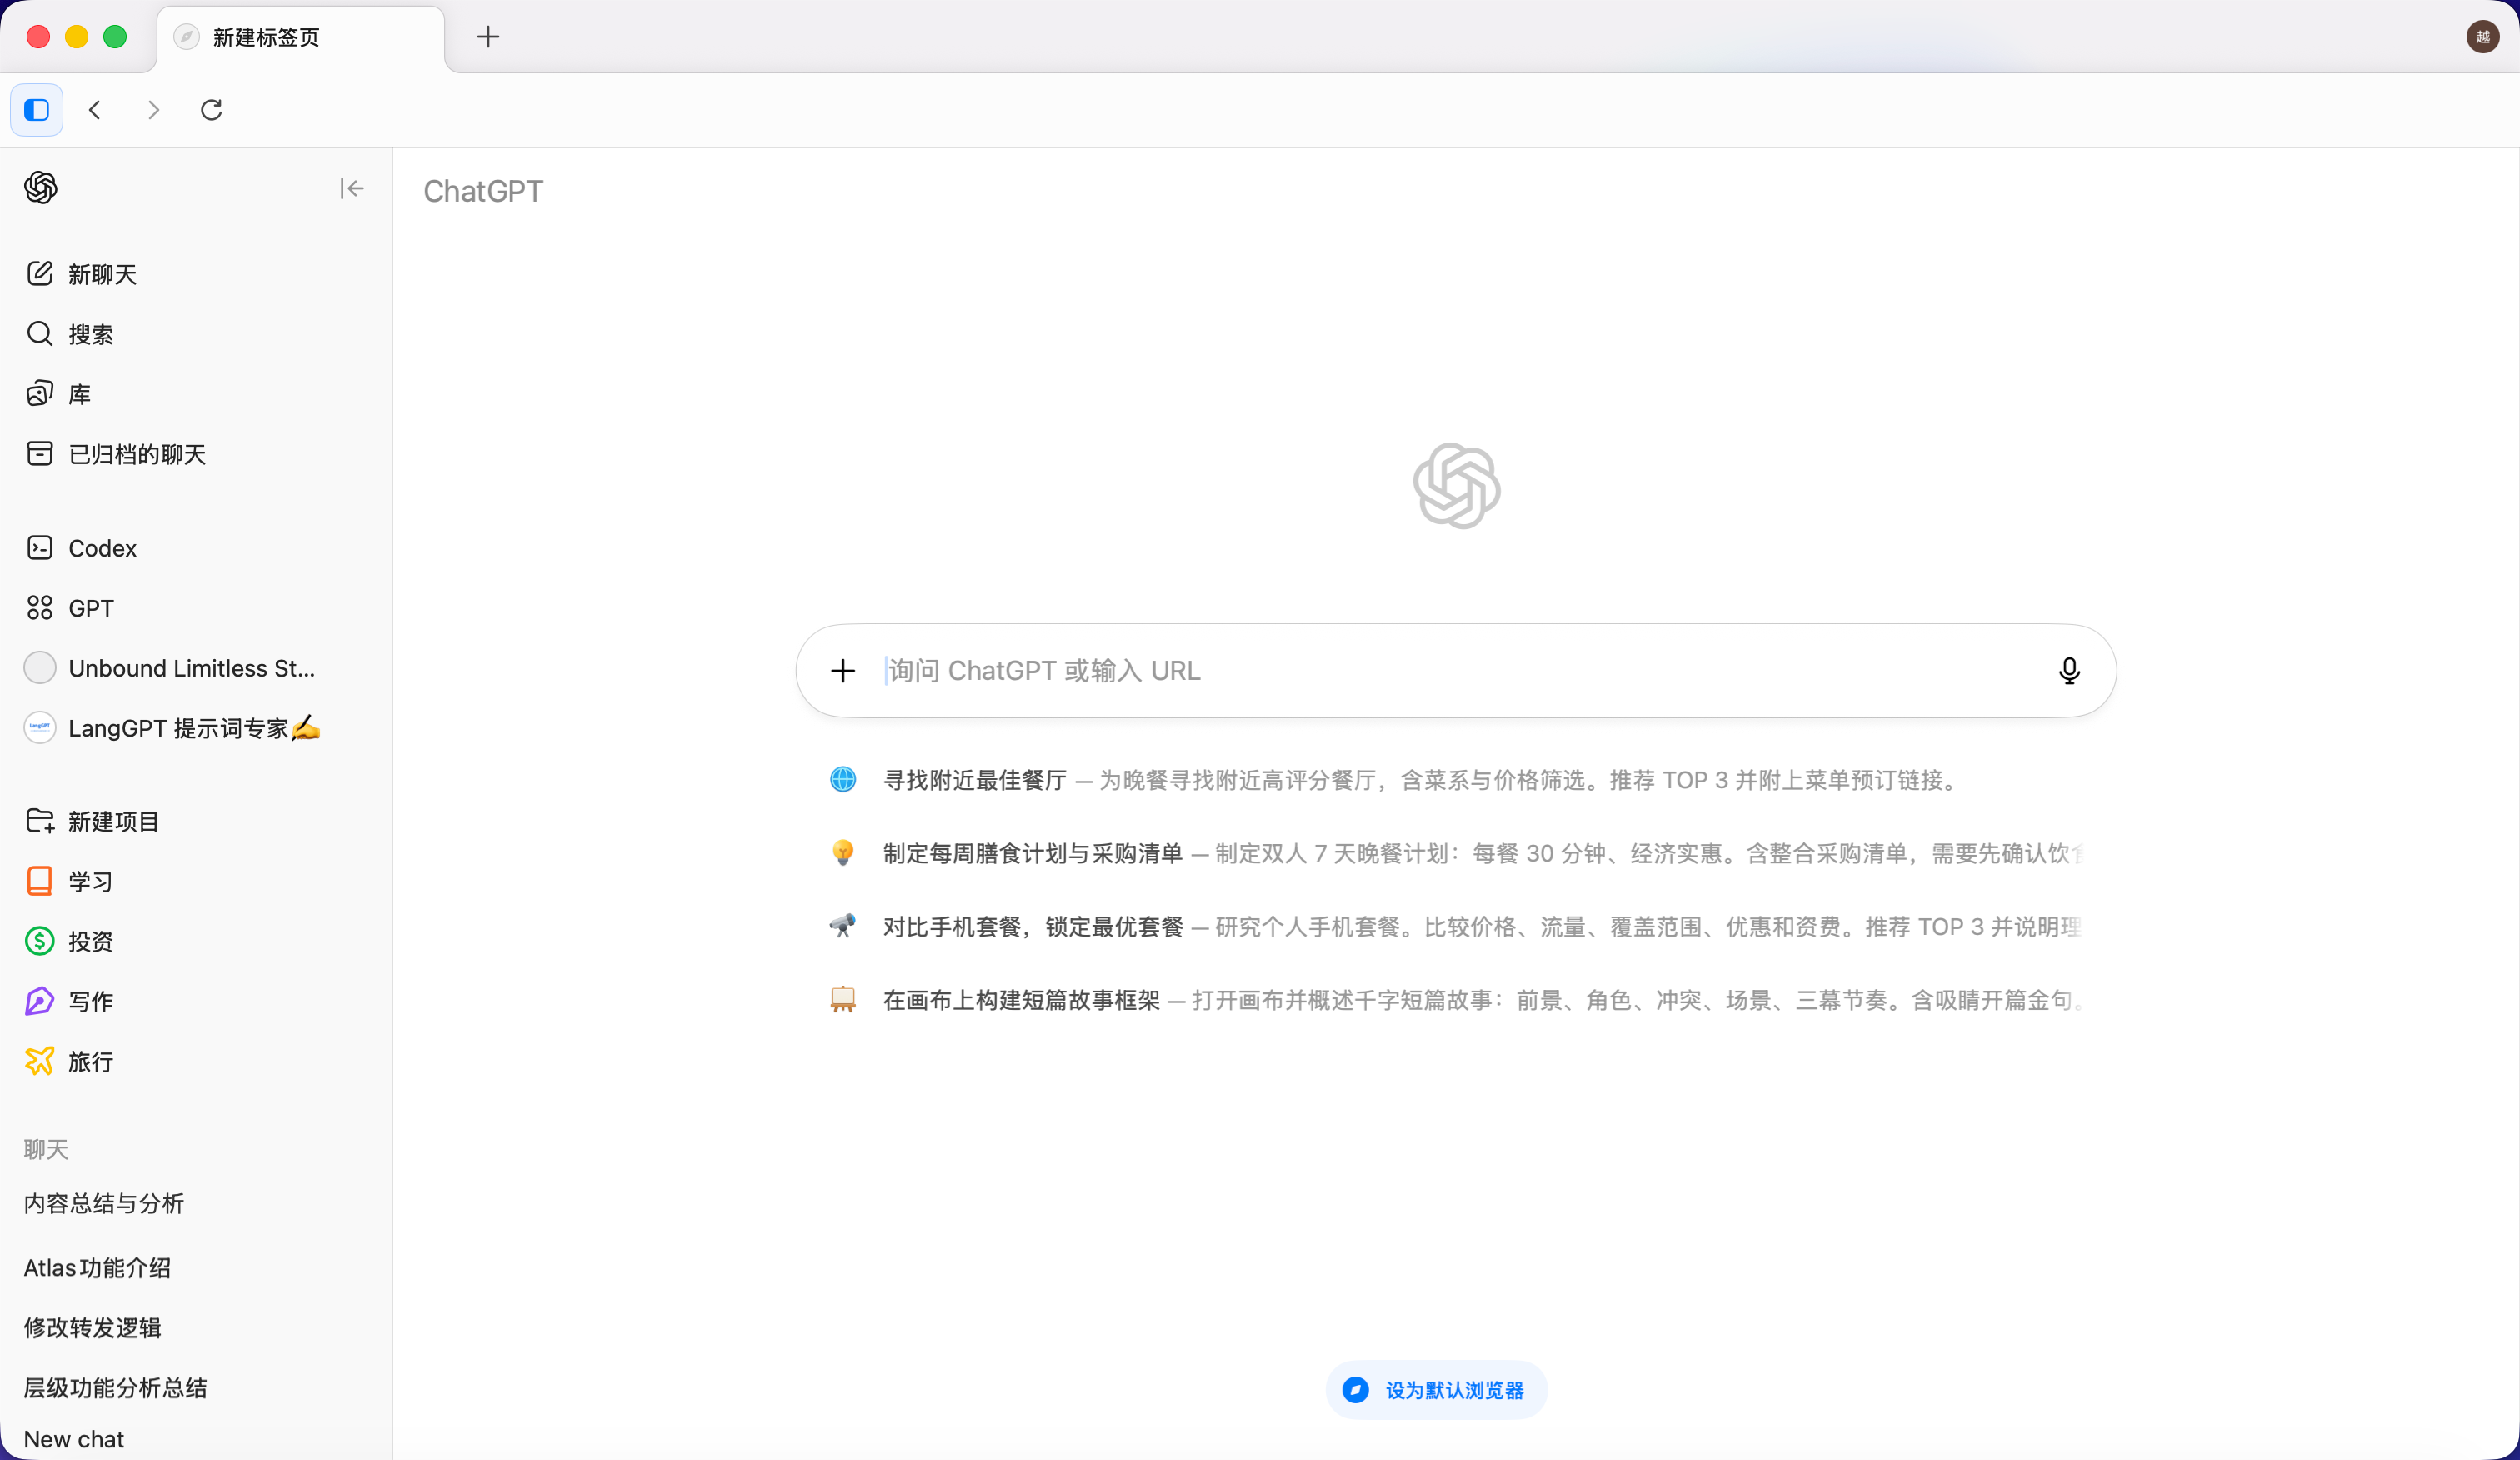
Task: Collapse the sidebar with the arrow icon
Action: pyautogui.click(x=351, y=188)
